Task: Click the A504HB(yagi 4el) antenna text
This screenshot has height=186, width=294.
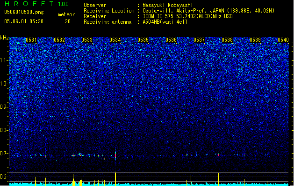Action: coord(165,22)
